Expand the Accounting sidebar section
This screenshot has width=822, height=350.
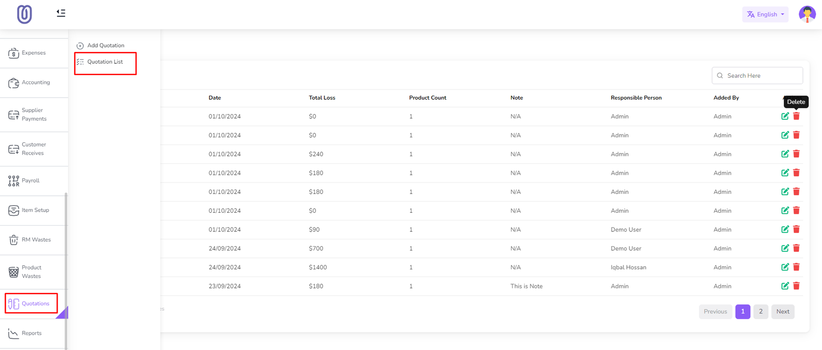pos(34,83)
